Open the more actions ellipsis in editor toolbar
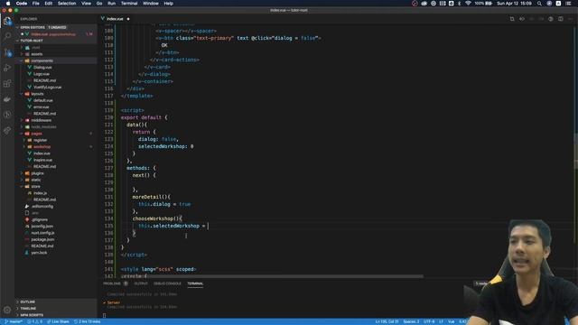The width and height of the screenshot is (578, 325). click(x=570, y=19)
